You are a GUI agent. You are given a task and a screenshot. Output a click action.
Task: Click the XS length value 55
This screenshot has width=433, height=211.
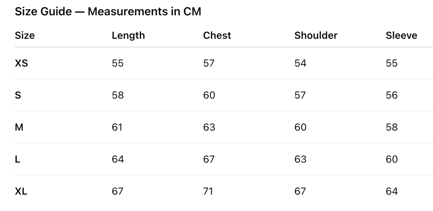pos(118,63)
